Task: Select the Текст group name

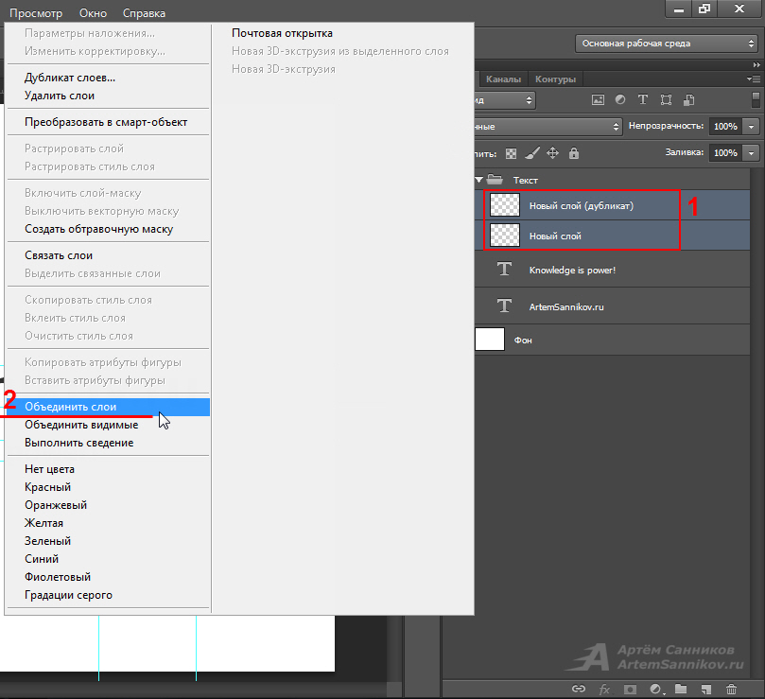Action: pyautogui.click(x=526, y=180)
